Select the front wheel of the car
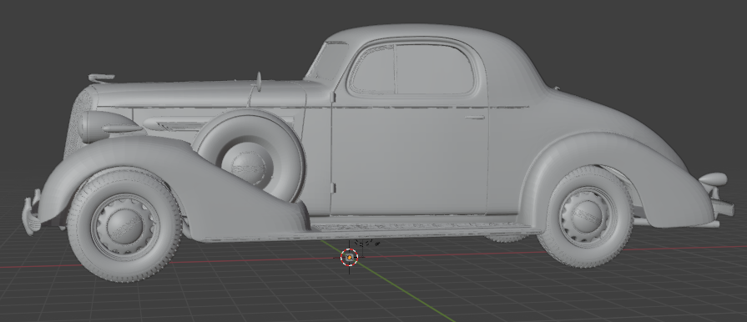This screenshot has width=747, height=322. coord(124,224)
